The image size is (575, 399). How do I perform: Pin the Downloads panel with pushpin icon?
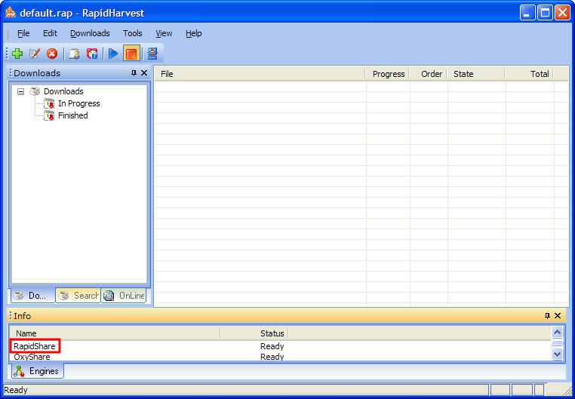click(x=134, y=73)
